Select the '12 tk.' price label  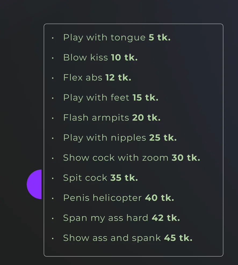coord(118,78)
